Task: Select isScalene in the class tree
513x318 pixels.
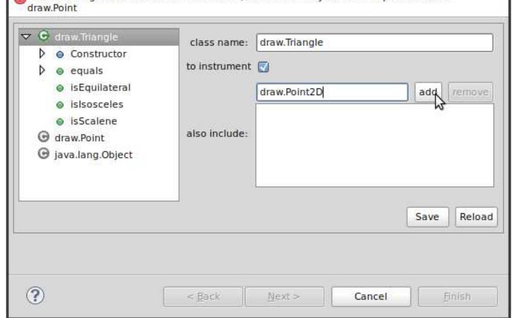Action: pyautogui.click(x=94, y=121)
